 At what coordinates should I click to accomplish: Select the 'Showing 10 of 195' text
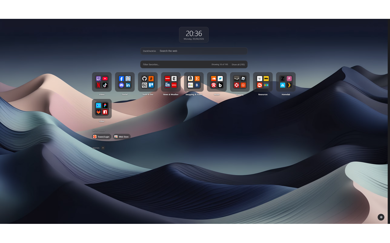tap(220, 64)
